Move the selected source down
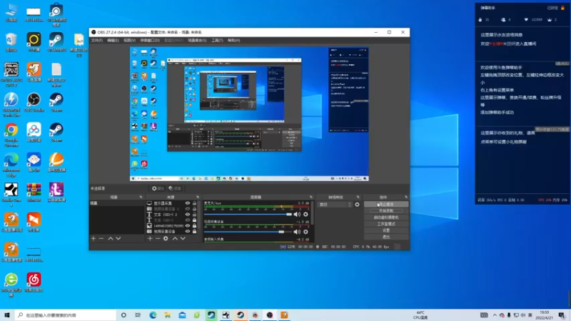 click(183, 238)
